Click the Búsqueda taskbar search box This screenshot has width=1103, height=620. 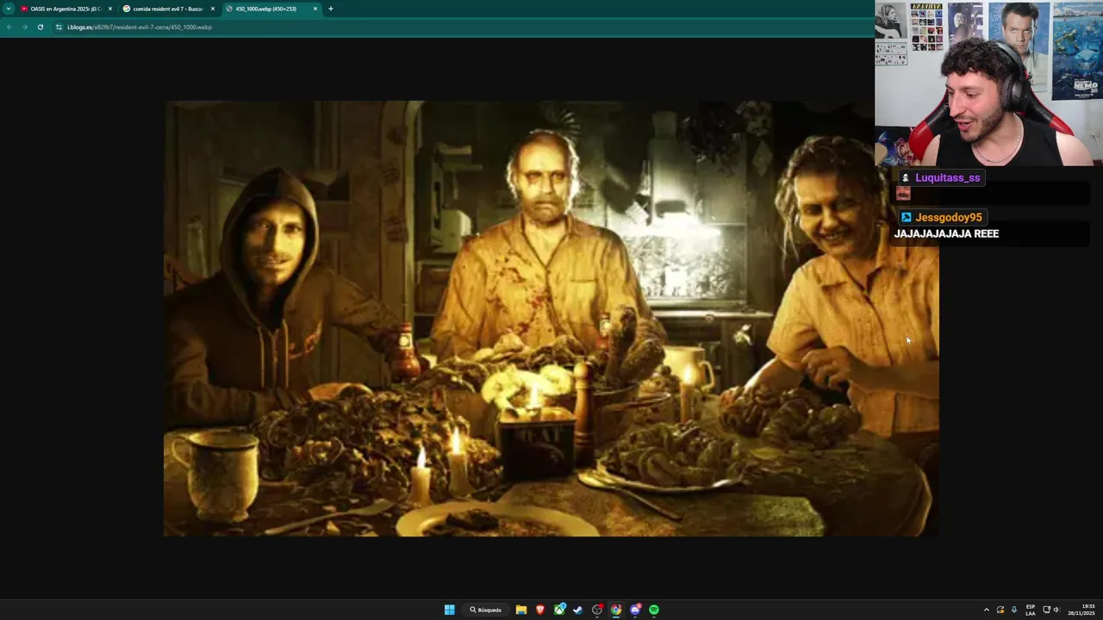pyautogui.click(x=485, y=610)
